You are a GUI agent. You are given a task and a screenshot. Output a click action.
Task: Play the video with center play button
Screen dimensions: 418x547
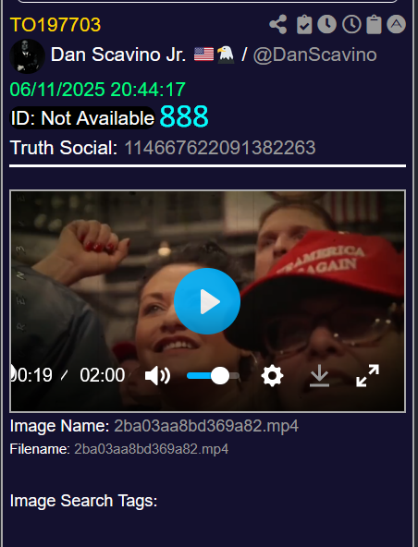coord(207,301)
